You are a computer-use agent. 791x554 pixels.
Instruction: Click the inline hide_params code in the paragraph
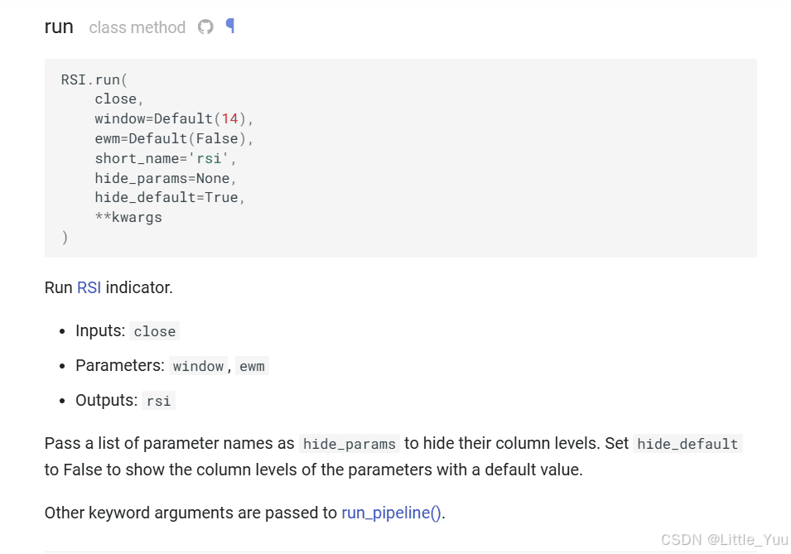[349, 444]
